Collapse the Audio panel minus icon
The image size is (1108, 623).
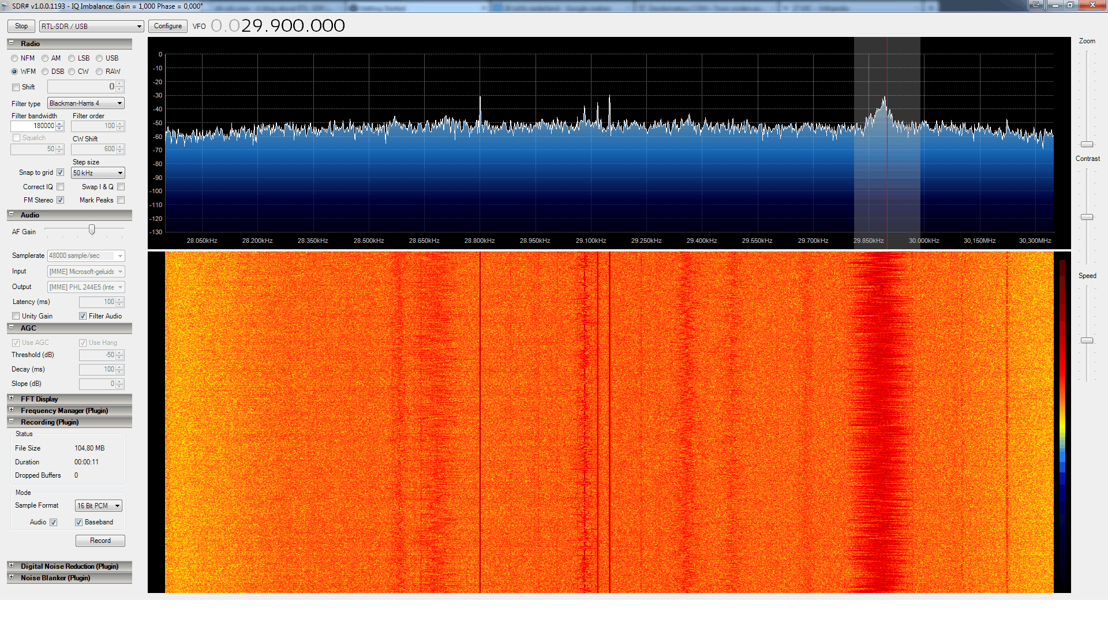click(x=11, y=215)
